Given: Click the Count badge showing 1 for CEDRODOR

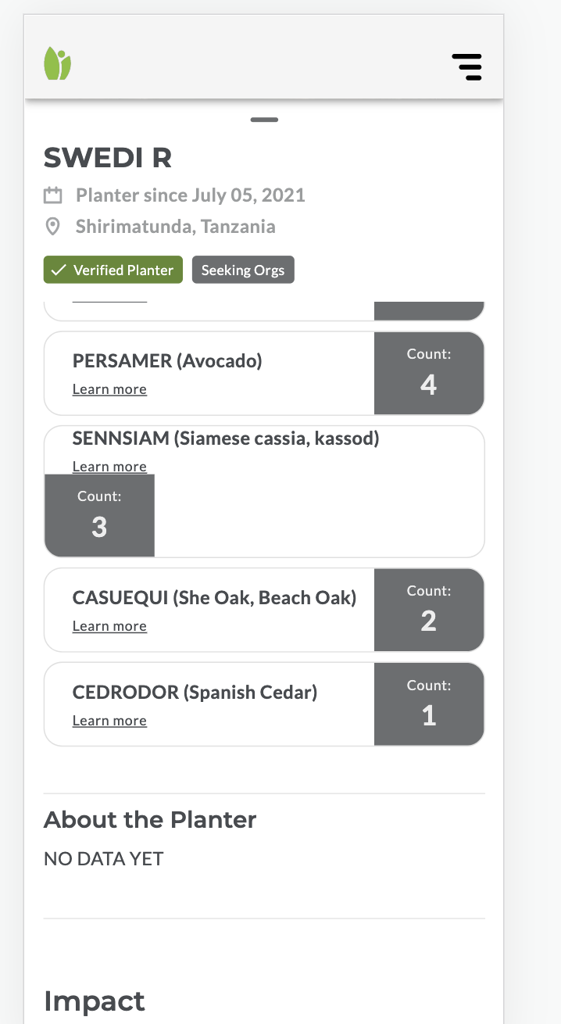Looking at the screenshot, I should pyautogui.click(x=429, y=704).
